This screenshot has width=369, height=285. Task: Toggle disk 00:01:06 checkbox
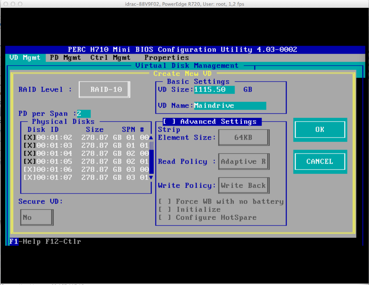tap(29, 169)
